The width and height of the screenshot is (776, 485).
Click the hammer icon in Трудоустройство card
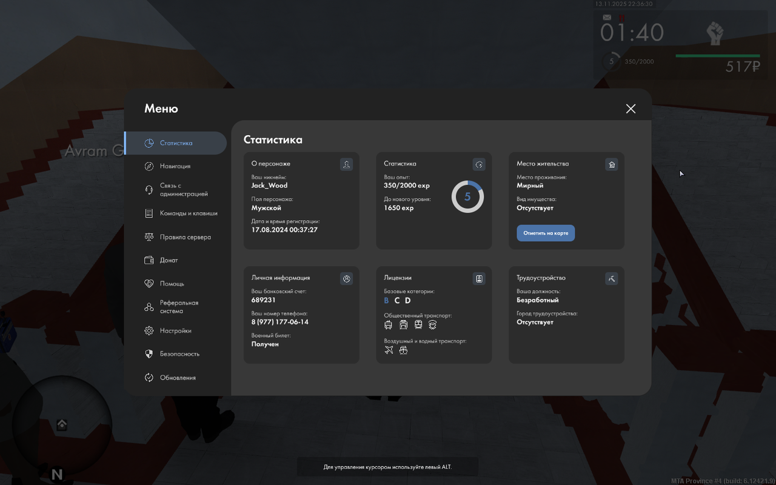point(612,279)
